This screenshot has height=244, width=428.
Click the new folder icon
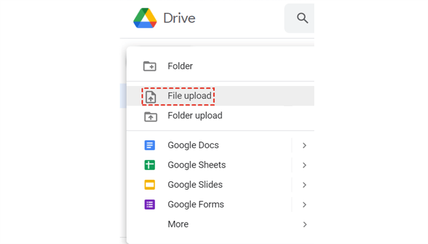tap(150, 66)
